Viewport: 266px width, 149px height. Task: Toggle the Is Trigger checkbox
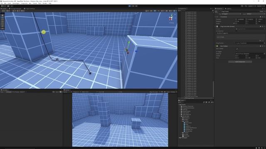236,51
